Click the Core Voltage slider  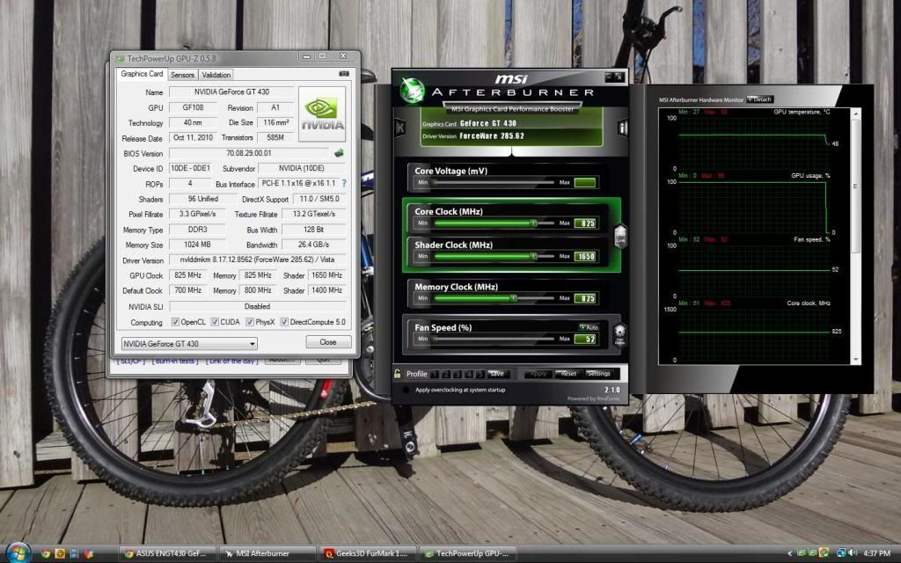pos(494,182)
